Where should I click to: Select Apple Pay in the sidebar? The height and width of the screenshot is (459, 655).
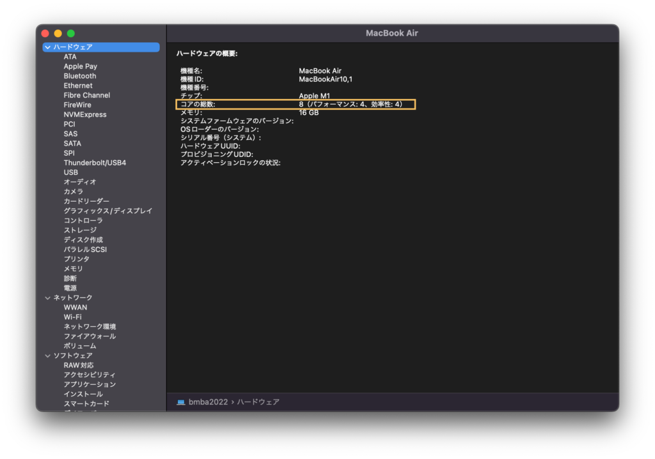(80, 66)
